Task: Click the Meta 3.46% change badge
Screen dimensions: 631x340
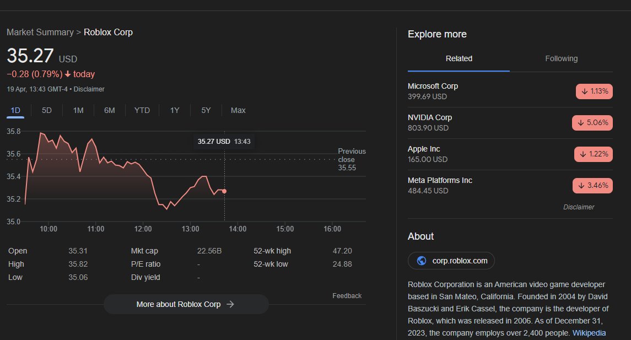Action: 593,186
